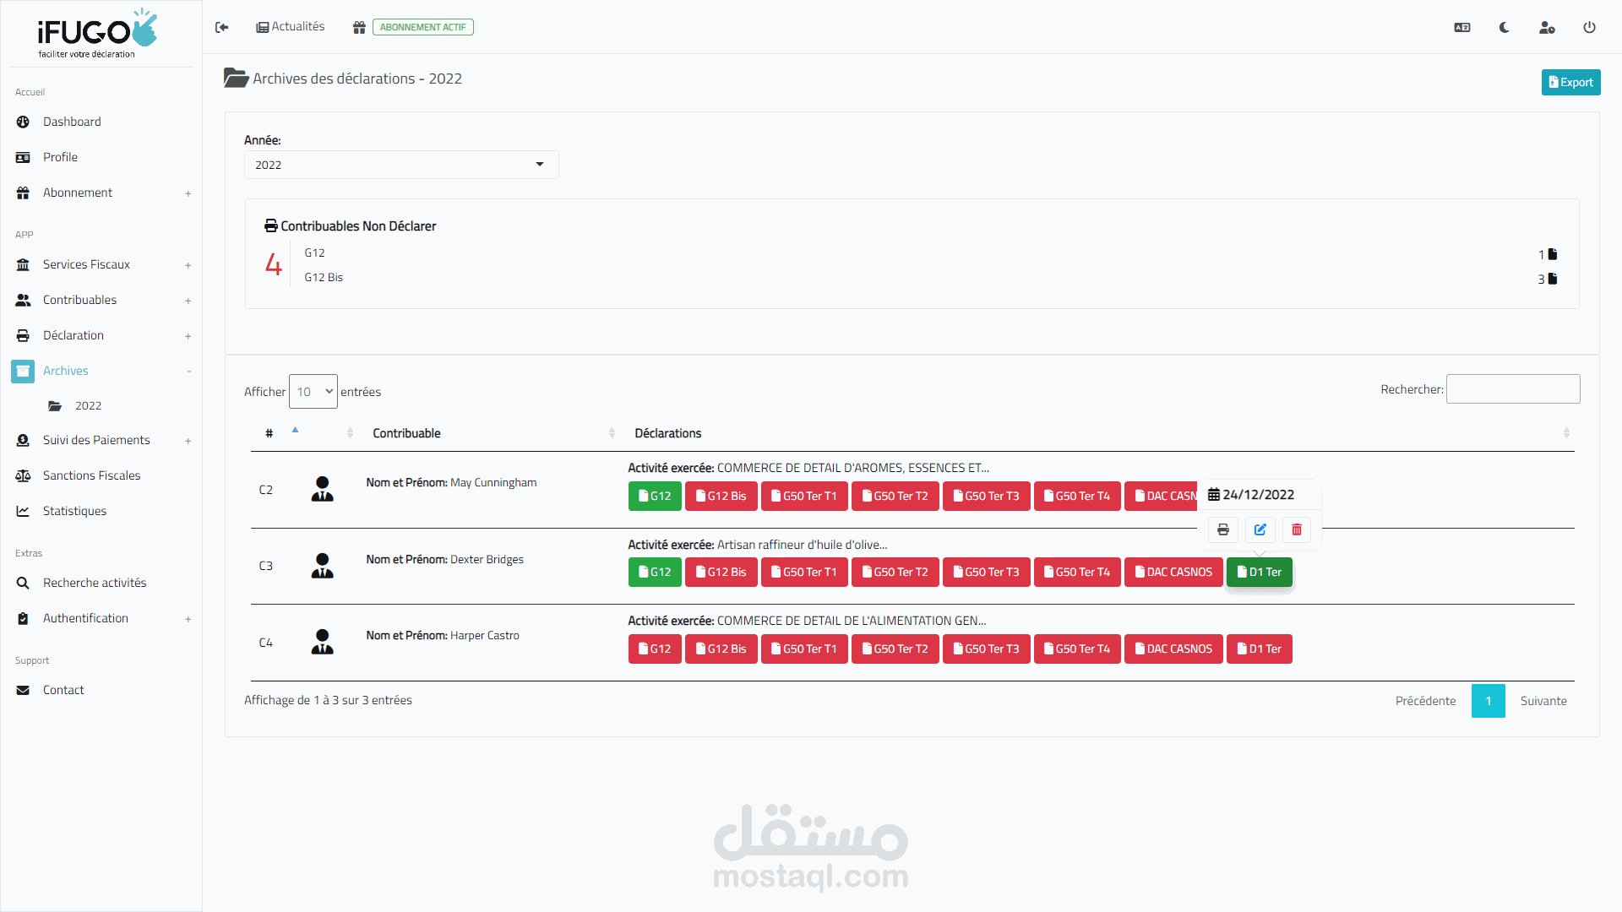Click the green D1 Ter button for Dexter Bridges
This screenshot has height=912, width=1622.
tap(1259, 572)
